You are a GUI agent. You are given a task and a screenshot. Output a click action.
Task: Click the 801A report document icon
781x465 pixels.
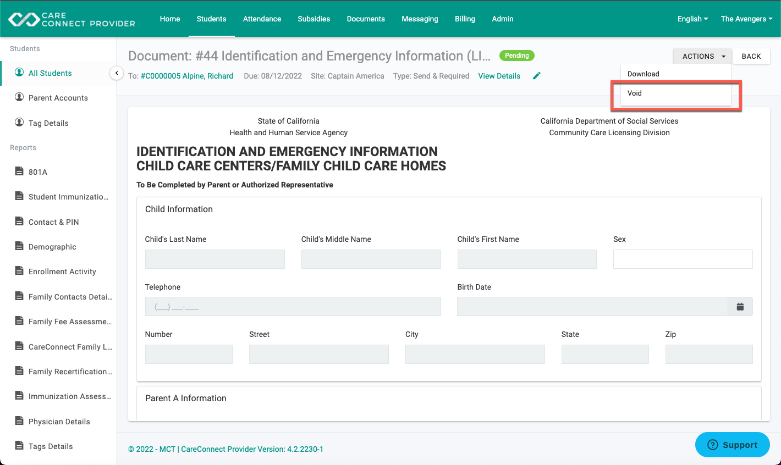click(x=19, y=171)
